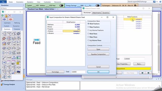Select the pH neutralizer icon in the palette
This screenshot has height=91, width=162.
[14, 72]
